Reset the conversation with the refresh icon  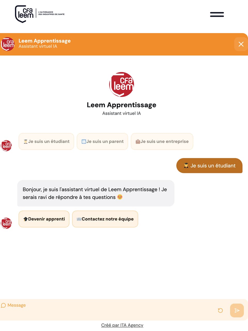click(220, 310)
